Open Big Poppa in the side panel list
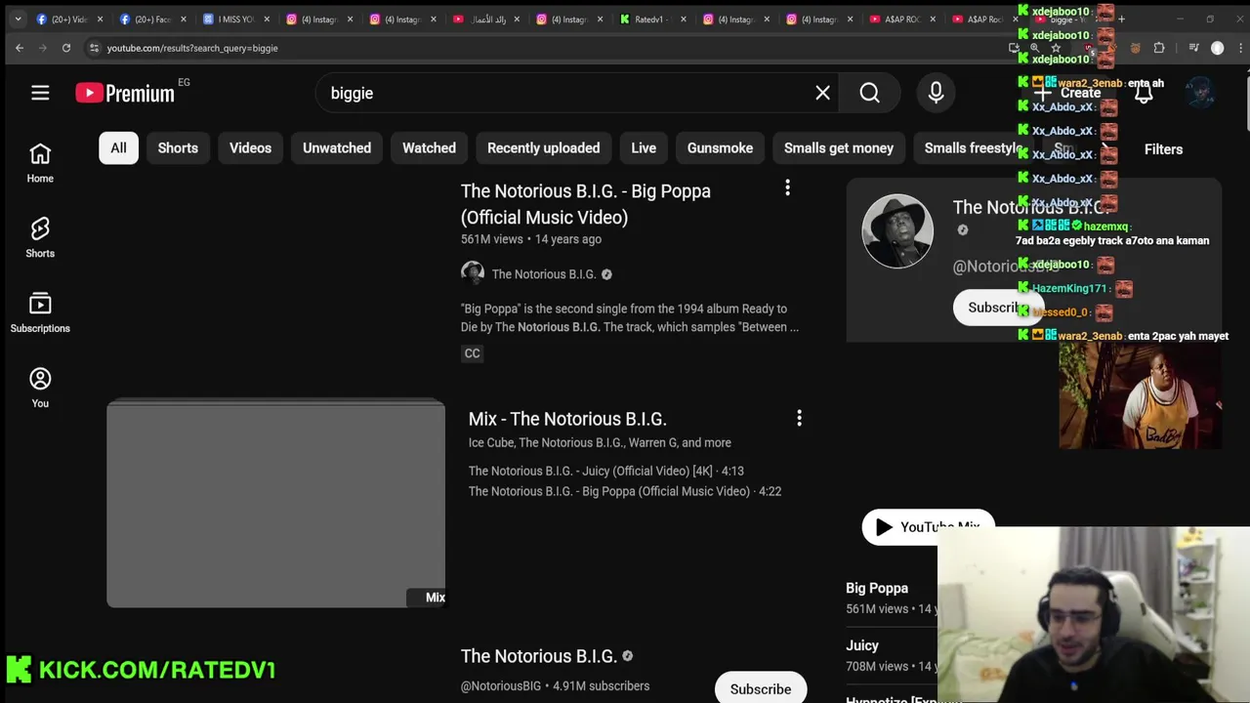 [877, 588]
